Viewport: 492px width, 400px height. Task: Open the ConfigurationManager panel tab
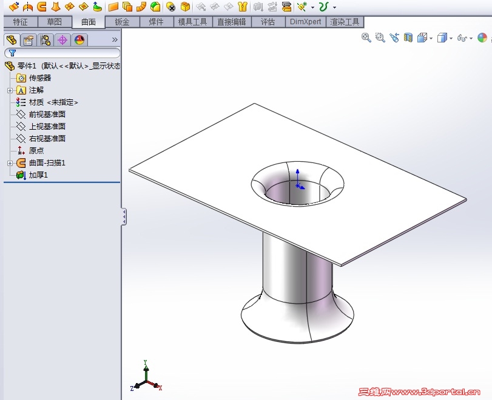45,40
